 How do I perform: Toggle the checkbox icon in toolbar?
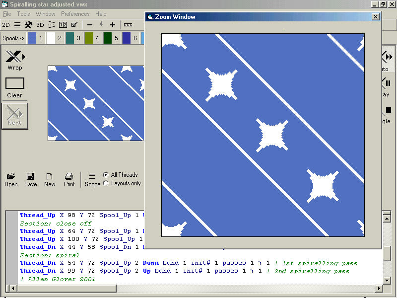74,25
